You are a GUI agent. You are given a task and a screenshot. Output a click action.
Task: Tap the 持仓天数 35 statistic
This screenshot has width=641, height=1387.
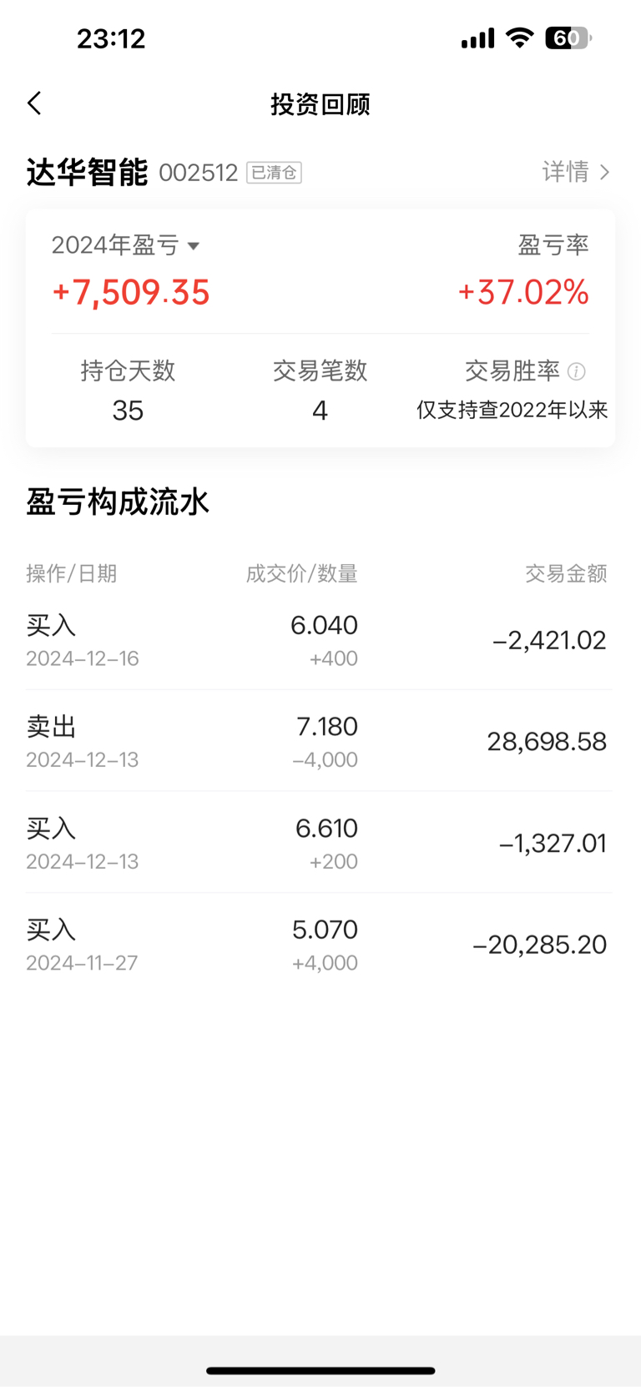[x=128, y=391]
